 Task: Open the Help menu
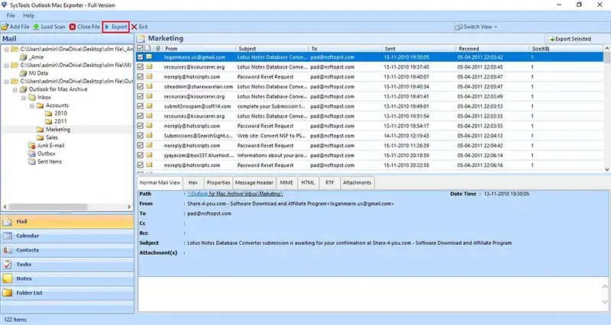click(28, 15)
